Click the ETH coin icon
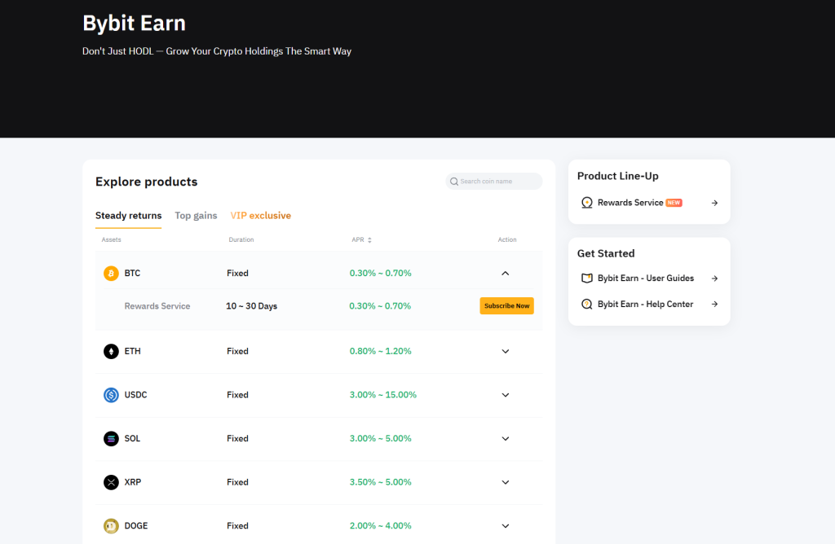The height and width of the screenshot is (544, 835). point(111,352)
